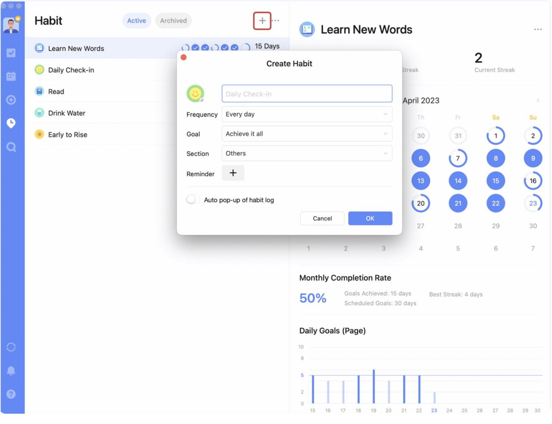
Task: Click the April 7 progress ring
Action: [458, 158]
